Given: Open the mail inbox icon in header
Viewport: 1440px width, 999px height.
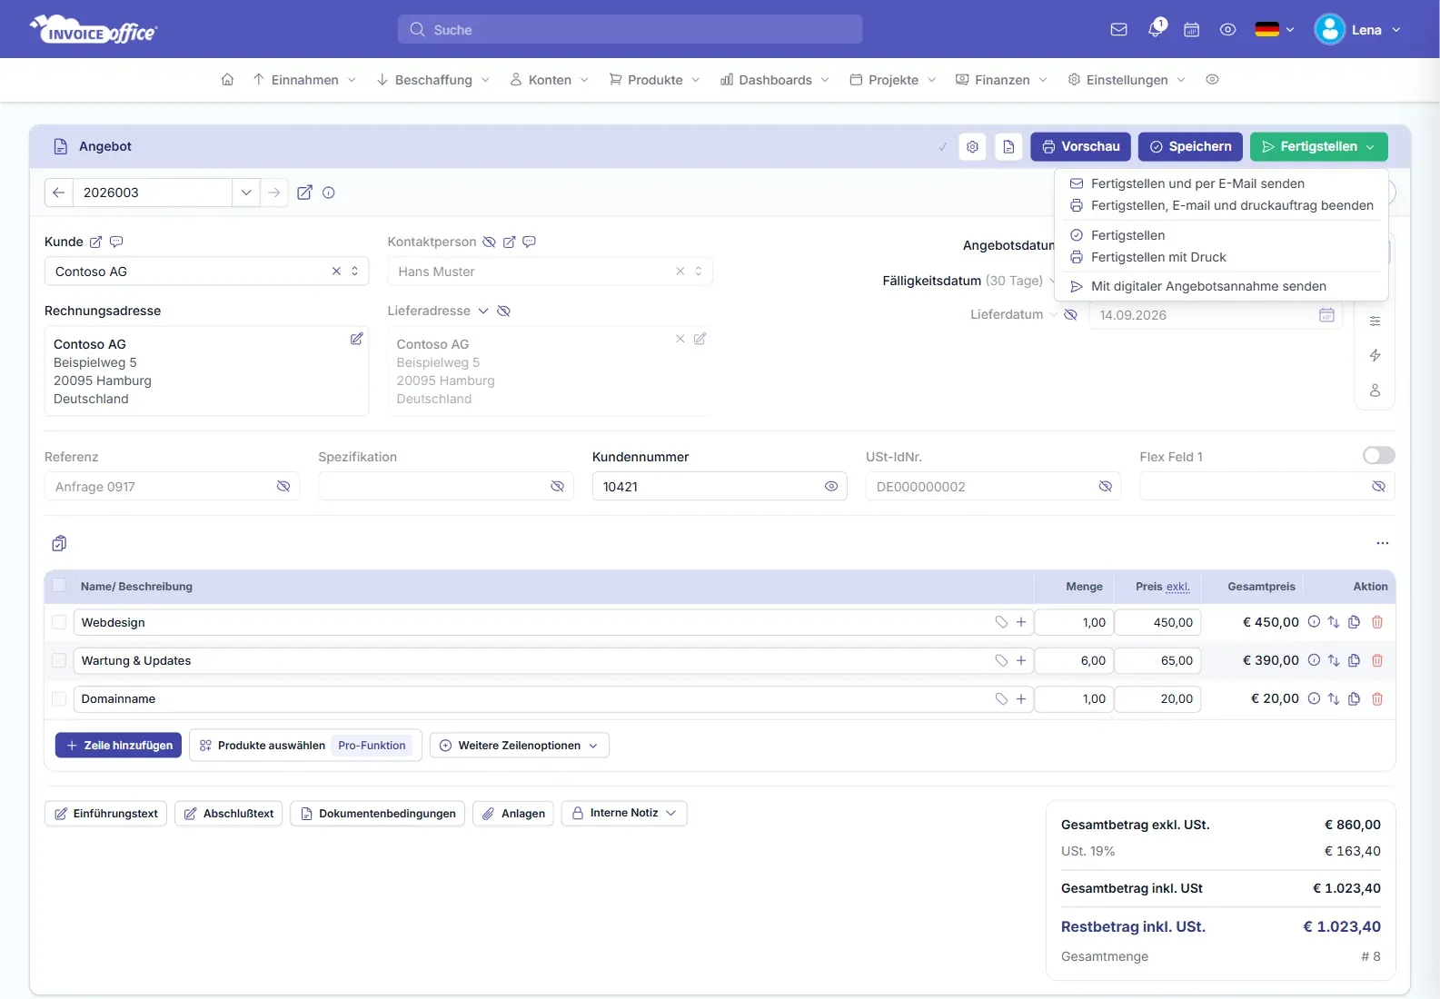Looking at the screenshot, I should (x=1118, y=30).
